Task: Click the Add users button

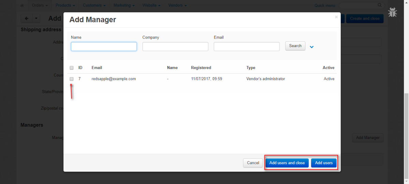Action: click(324, 163)
